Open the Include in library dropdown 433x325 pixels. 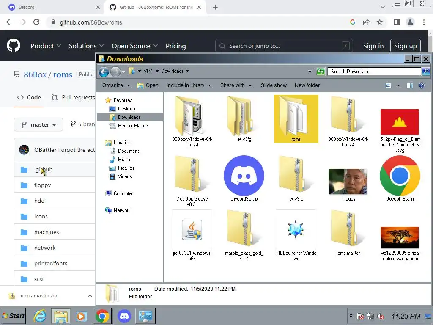coord(189,85)
